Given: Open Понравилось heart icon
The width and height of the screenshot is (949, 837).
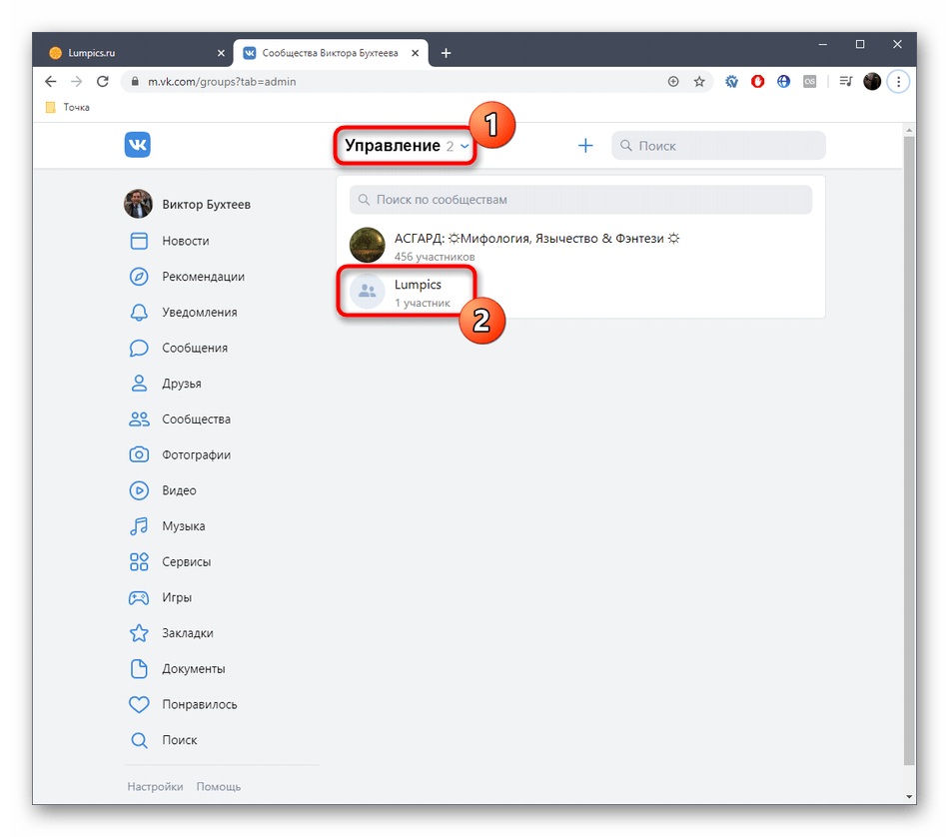Looking at the screenshot, I should [x=139, y=704].
